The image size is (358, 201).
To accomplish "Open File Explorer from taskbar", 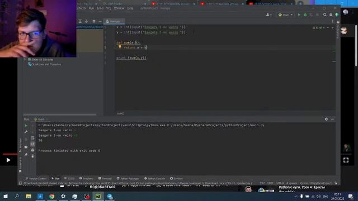I will coord(29,196).
